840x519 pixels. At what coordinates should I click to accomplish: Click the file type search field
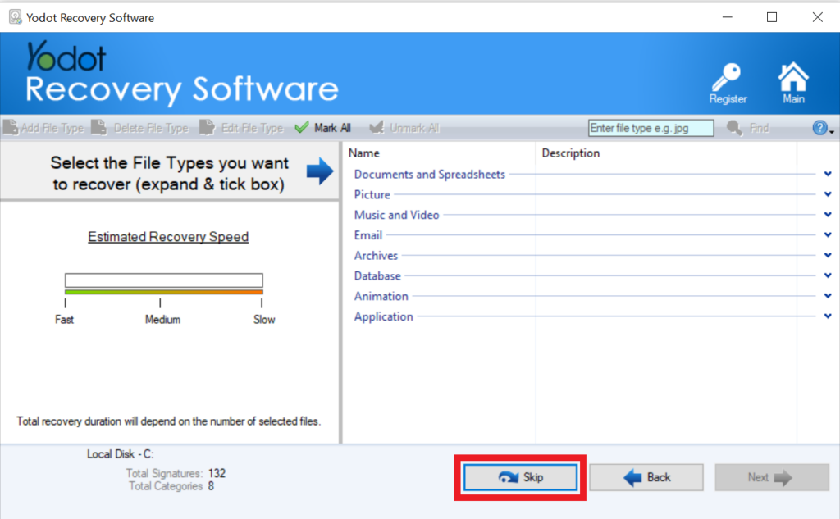click(x=651, y=128)
